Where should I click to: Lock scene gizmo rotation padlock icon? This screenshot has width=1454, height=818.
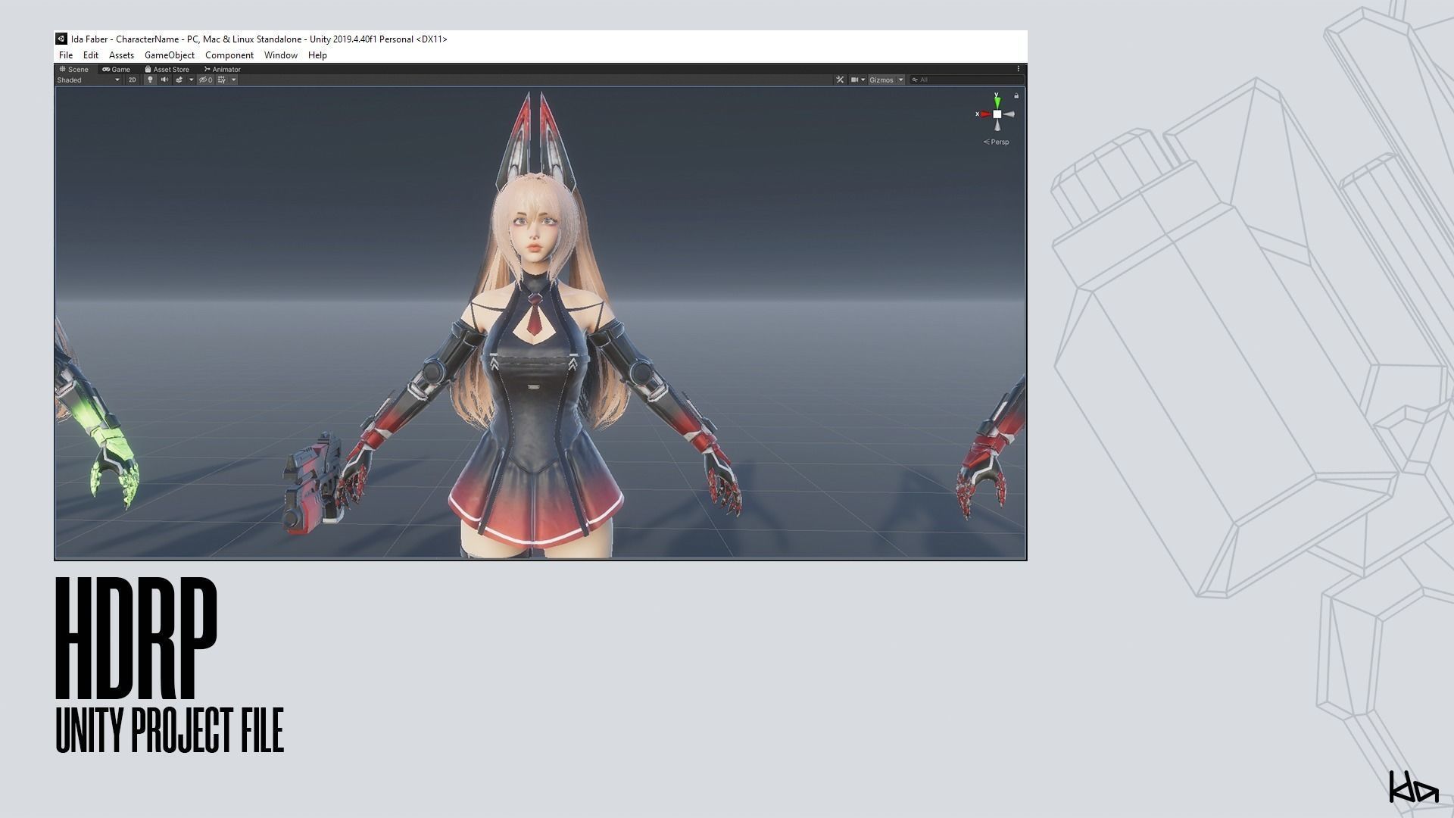(x=1016, y=96)
